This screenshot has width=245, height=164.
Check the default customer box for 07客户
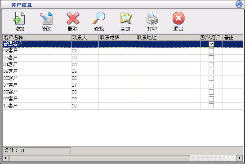pos(211,85)
